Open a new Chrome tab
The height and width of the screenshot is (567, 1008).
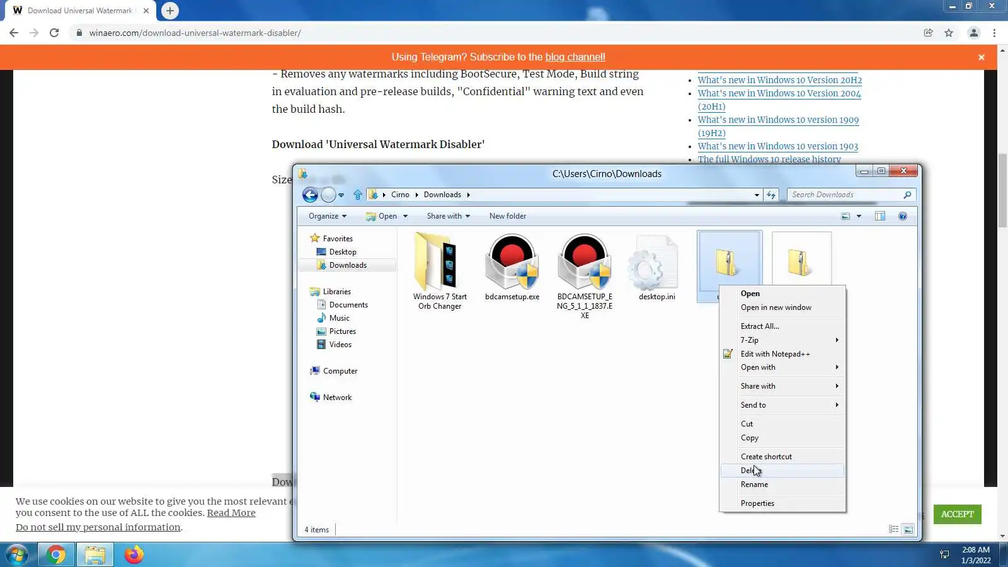tap(169, 11)
